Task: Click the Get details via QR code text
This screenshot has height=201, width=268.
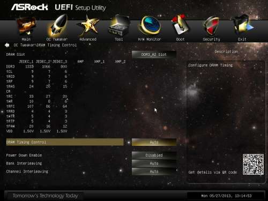Action: pyautogui.click(x=213, y=172)
